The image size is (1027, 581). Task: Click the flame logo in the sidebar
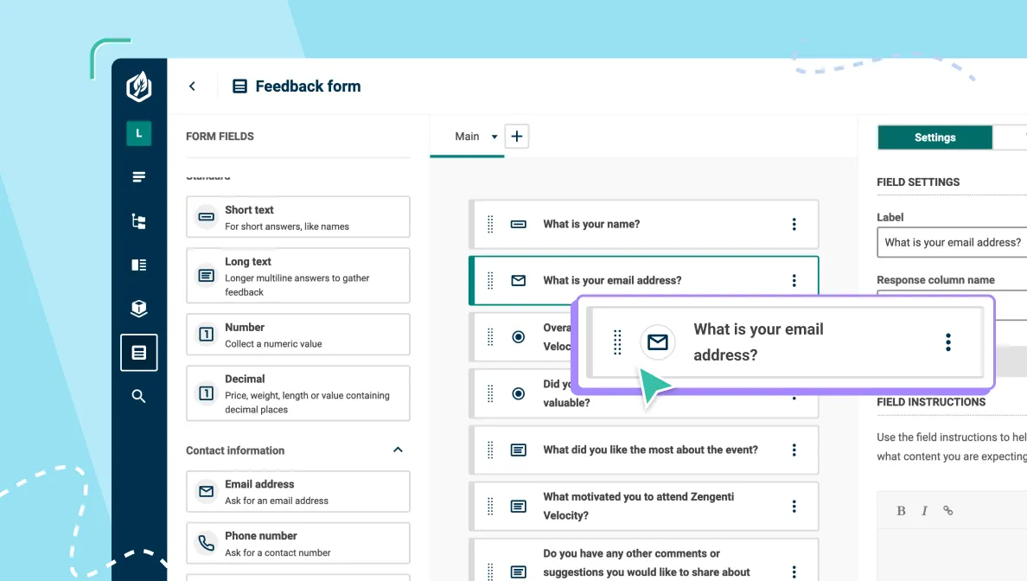[139, 86]
